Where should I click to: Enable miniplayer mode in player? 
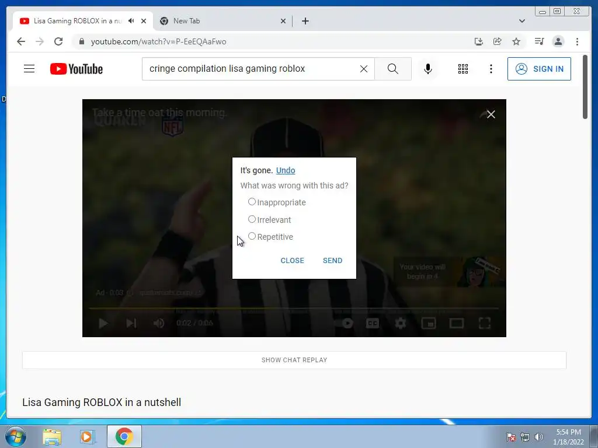click(428, 323)
